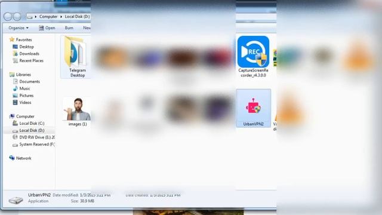This screenshot has width=382, height=215.
Task: Select Libraries in the navigation pane
Action: pos(23,75)
